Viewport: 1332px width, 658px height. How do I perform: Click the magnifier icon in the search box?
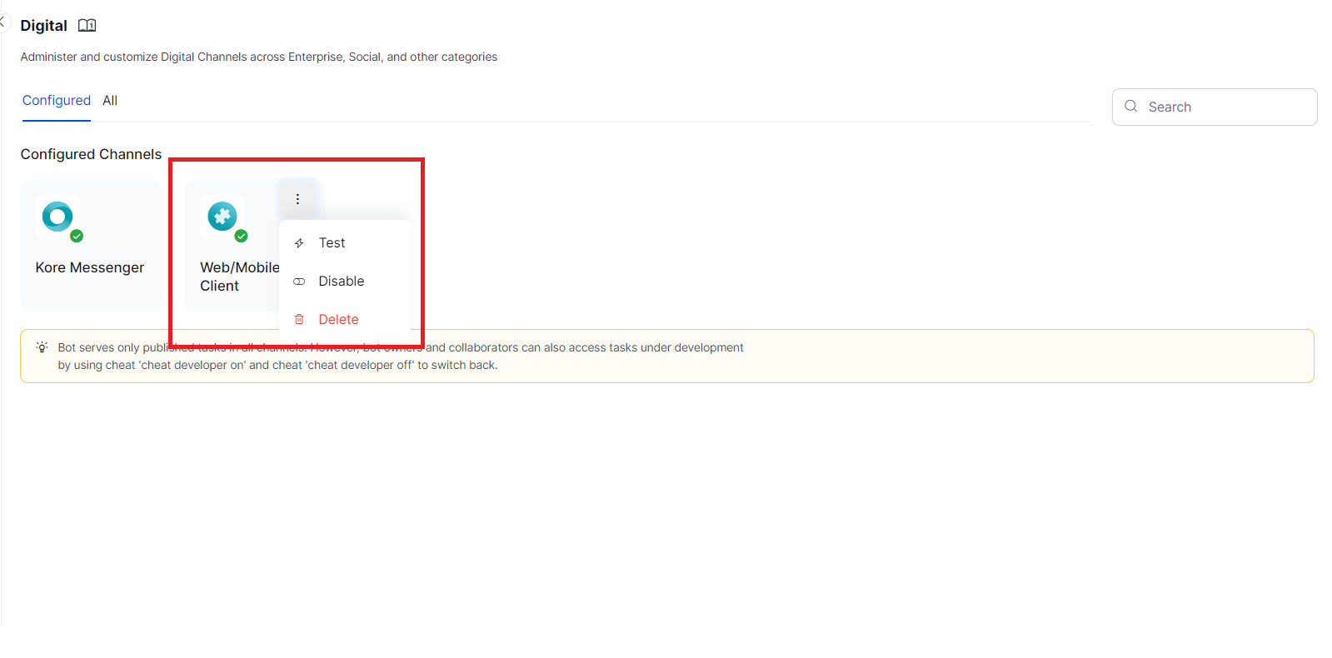click(x=1130, y=107)
